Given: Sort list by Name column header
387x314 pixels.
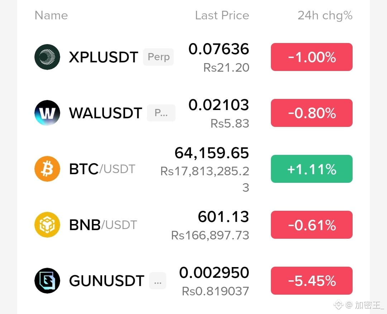Looking at the screenshot, I should (51, 15).
